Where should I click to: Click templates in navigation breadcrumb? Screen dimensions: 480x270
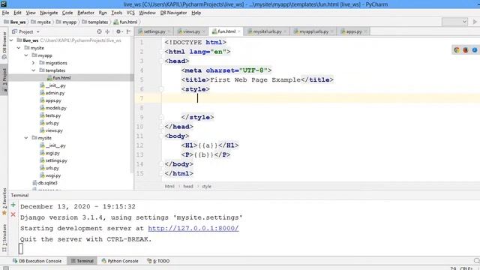click(x=95, y=22)
